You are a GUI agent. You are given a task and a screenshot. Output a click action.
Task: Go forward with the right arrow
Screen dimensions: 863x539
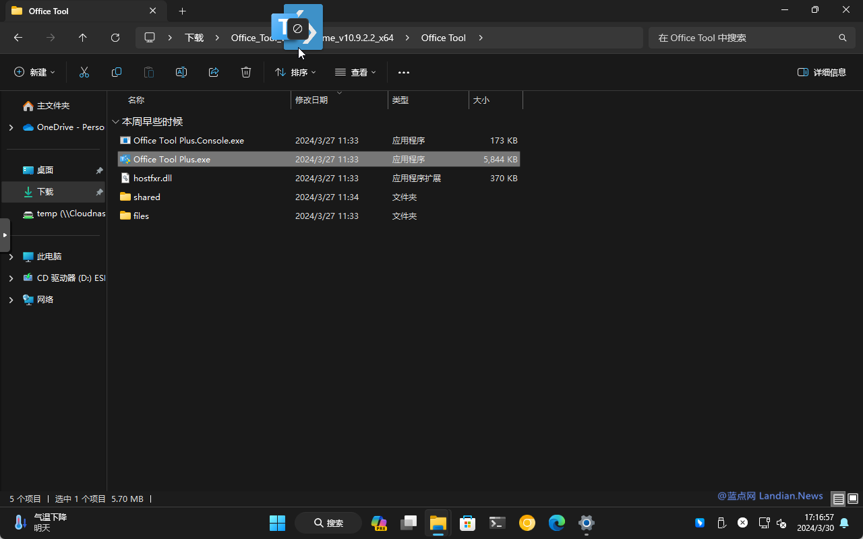coord(51,38)
